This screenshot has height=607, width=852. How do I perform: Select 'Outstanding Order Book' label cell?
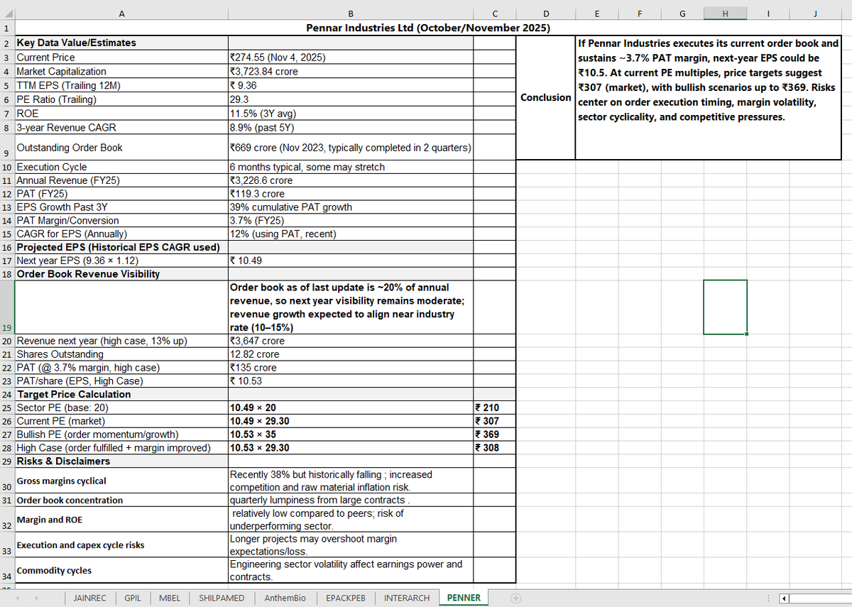pyautogui.click(x=121, y=148)
